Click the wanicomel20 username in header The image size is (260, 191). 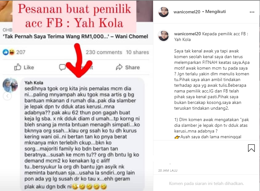pos(187,12)
